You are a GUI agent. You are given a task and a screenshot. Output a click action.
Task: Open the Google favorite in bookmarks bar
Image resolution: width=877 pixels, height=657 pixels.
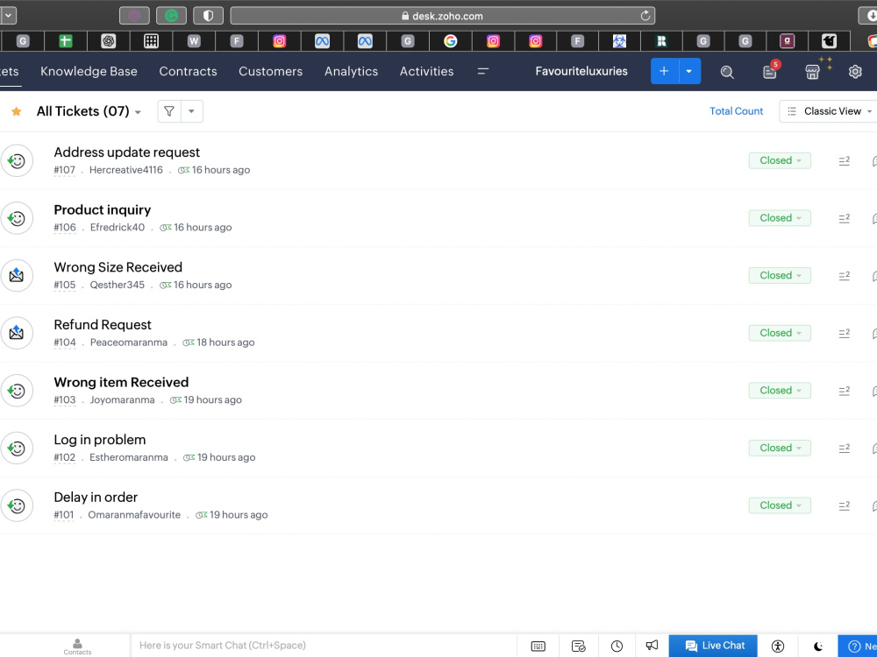point(450,41)
